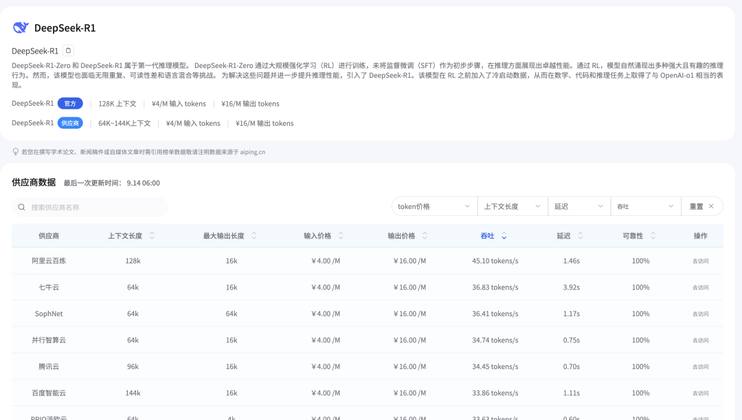Select the 七牛云 supplier name
This screenshot has height=420, width=742.
click(49, 287)
